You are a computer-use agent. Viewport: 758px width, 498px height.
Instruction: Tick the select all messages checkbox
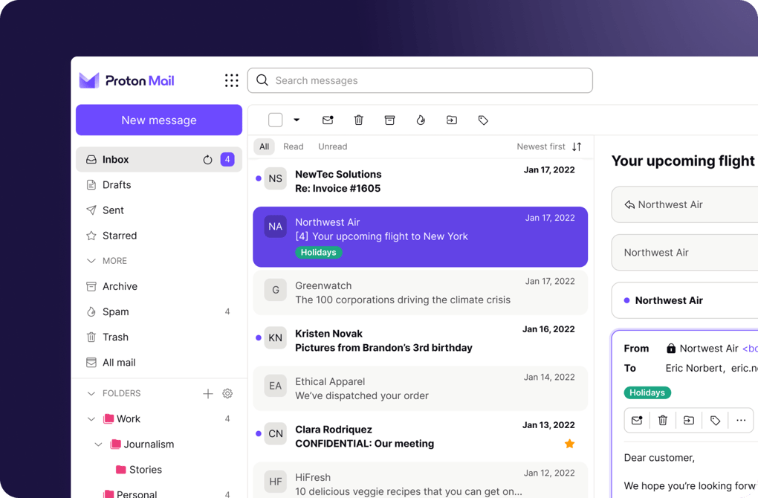click(276, 120)
